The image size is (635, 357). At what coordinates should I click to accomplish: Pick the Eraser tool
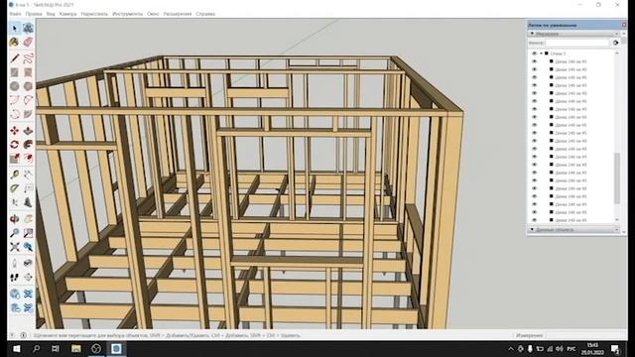[x=28, y=42]
